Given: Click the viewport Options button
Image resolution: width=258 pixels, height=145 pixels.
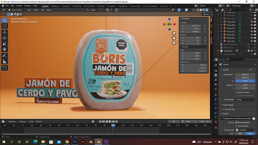Looking at the screenshot, I should [x=206, y=14].
